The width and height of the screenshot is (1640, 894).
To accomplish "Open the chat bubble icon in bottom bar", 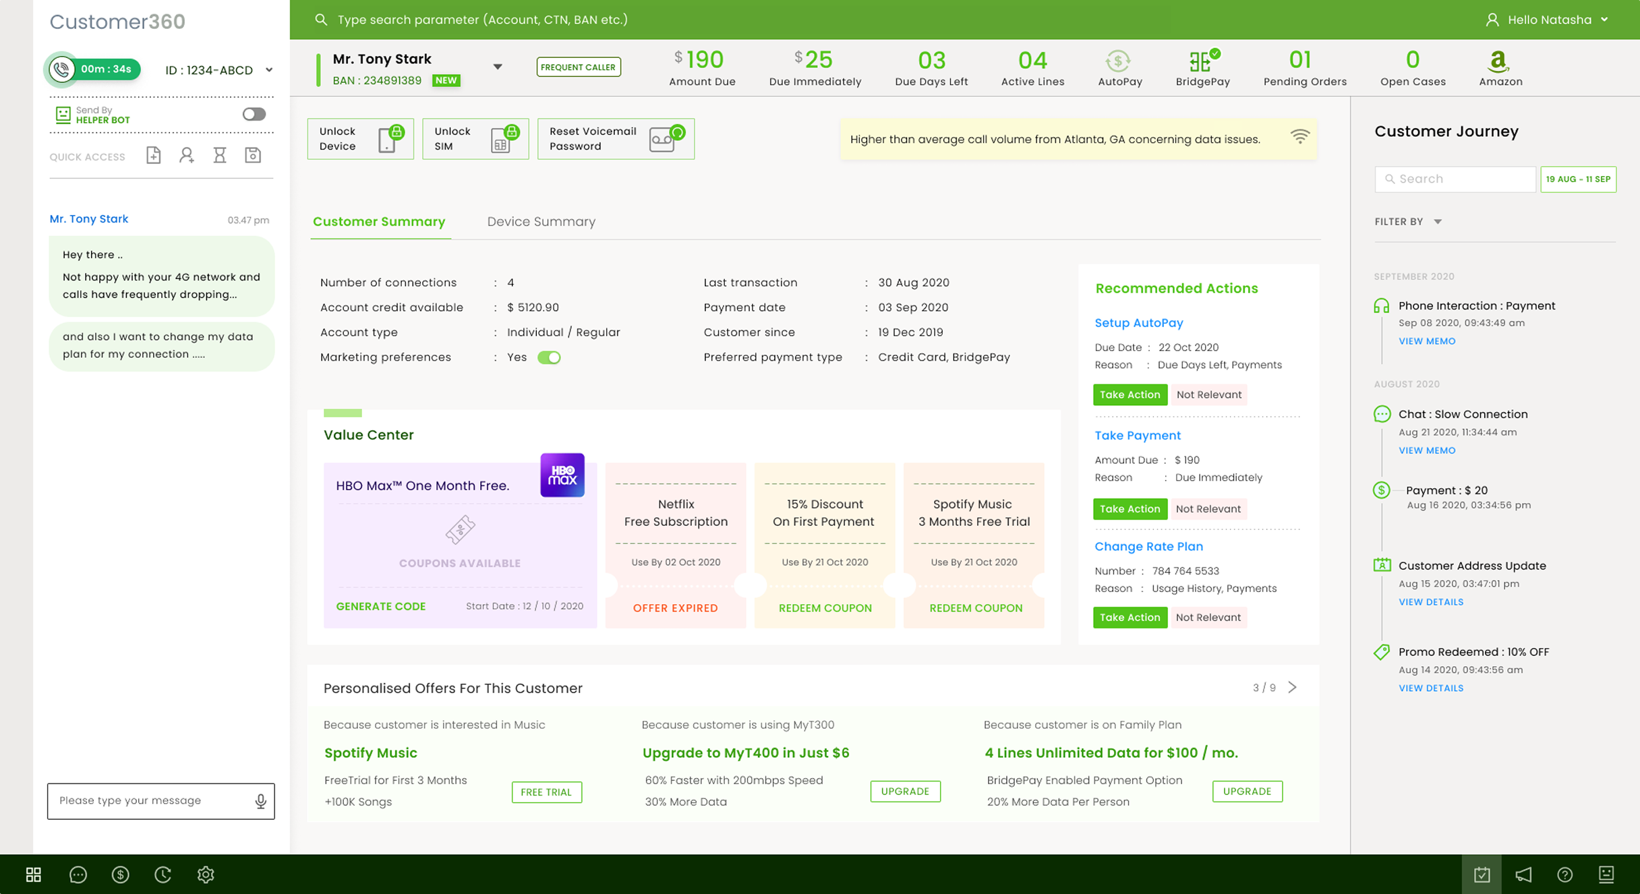I will pyautogui.click(x=78, y=874).
